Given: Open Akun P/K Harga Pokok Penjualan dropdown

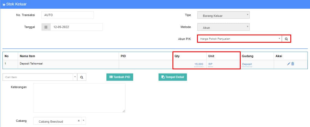Looking at the screenshot, I should [279, 39].
